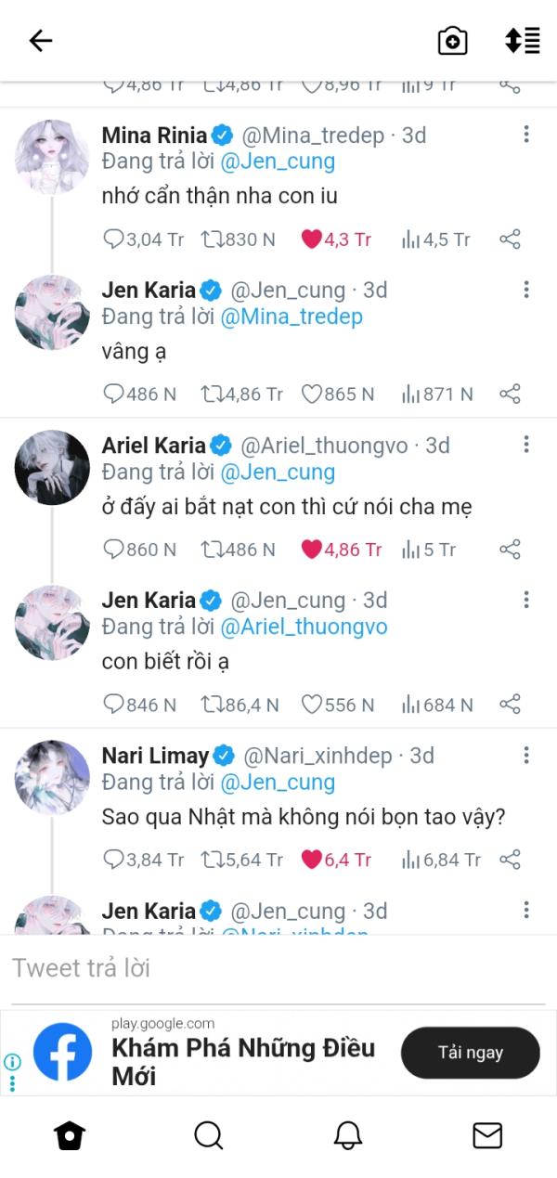Screen dimensions: 557x1178
Task: Open Ariel Karia's profile avatar
Action: pos(52,467)
